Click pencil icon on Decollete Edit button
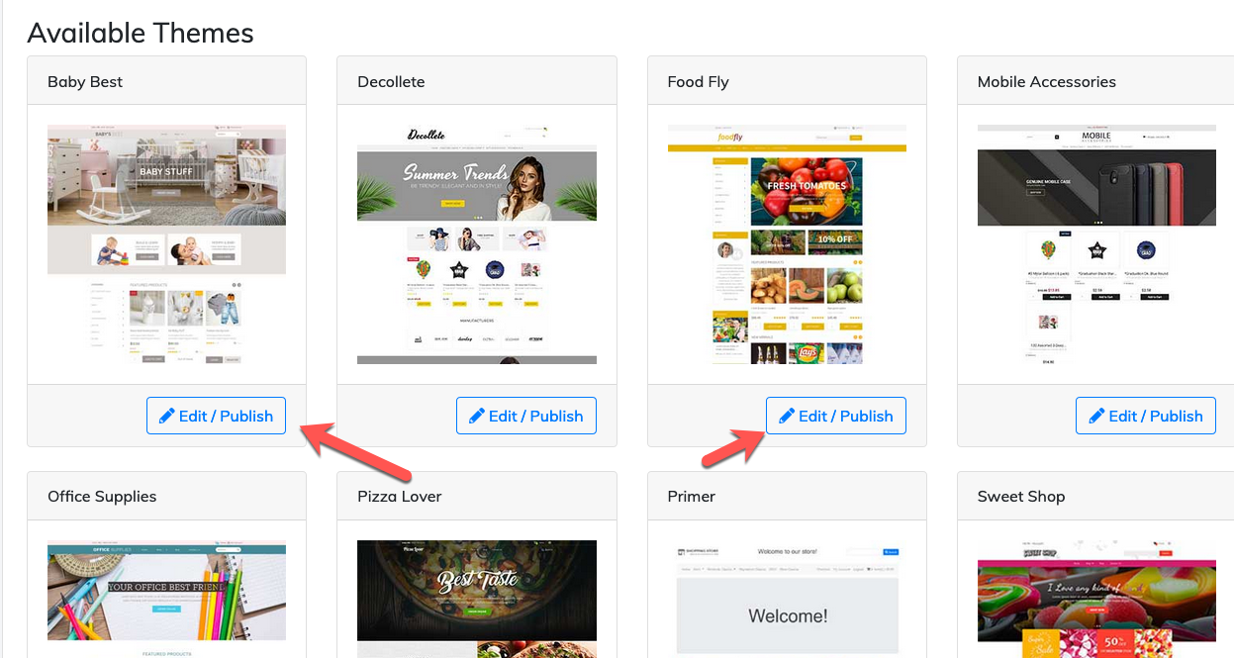 [x=476, y=416]
